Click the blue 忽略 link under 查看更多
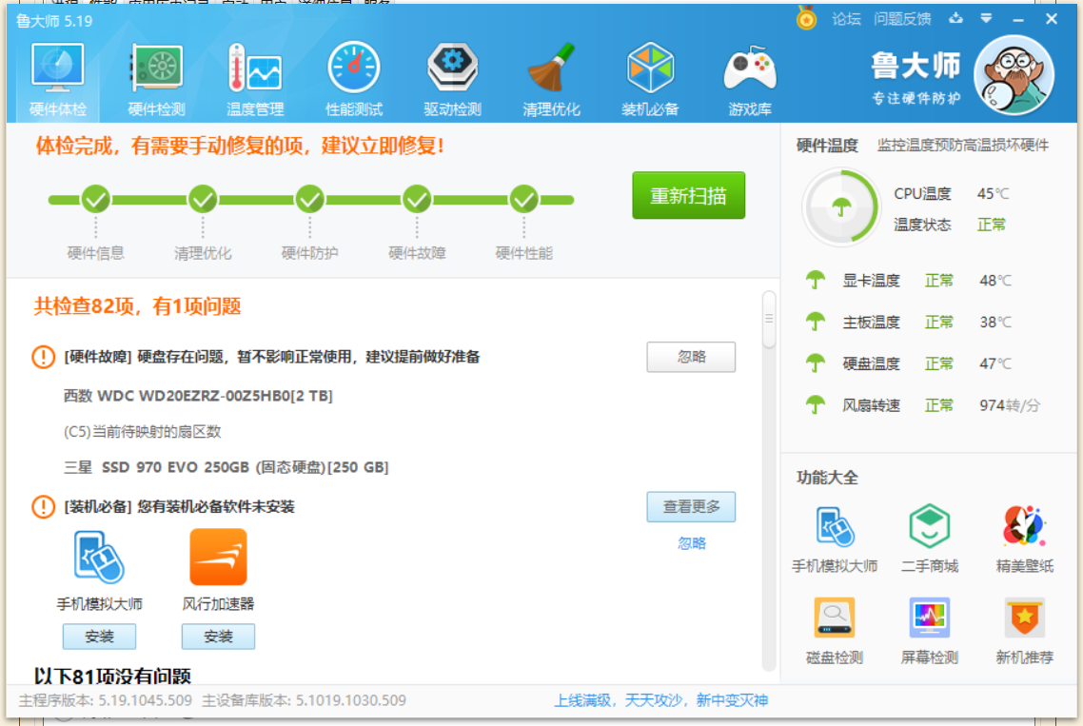The height and width of the screenshot is (726, 1083). 691,543
